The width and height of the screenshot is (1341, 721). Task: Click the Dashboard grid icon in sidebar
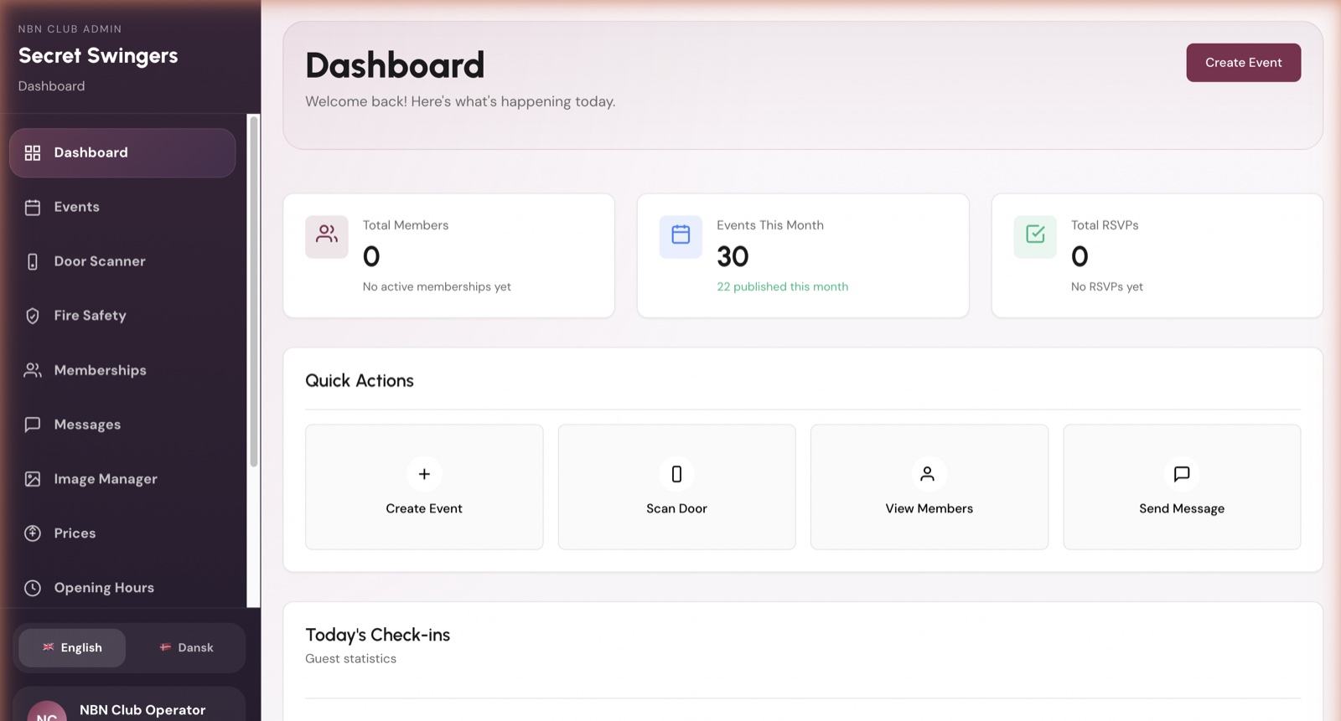[x=33, y=152]
